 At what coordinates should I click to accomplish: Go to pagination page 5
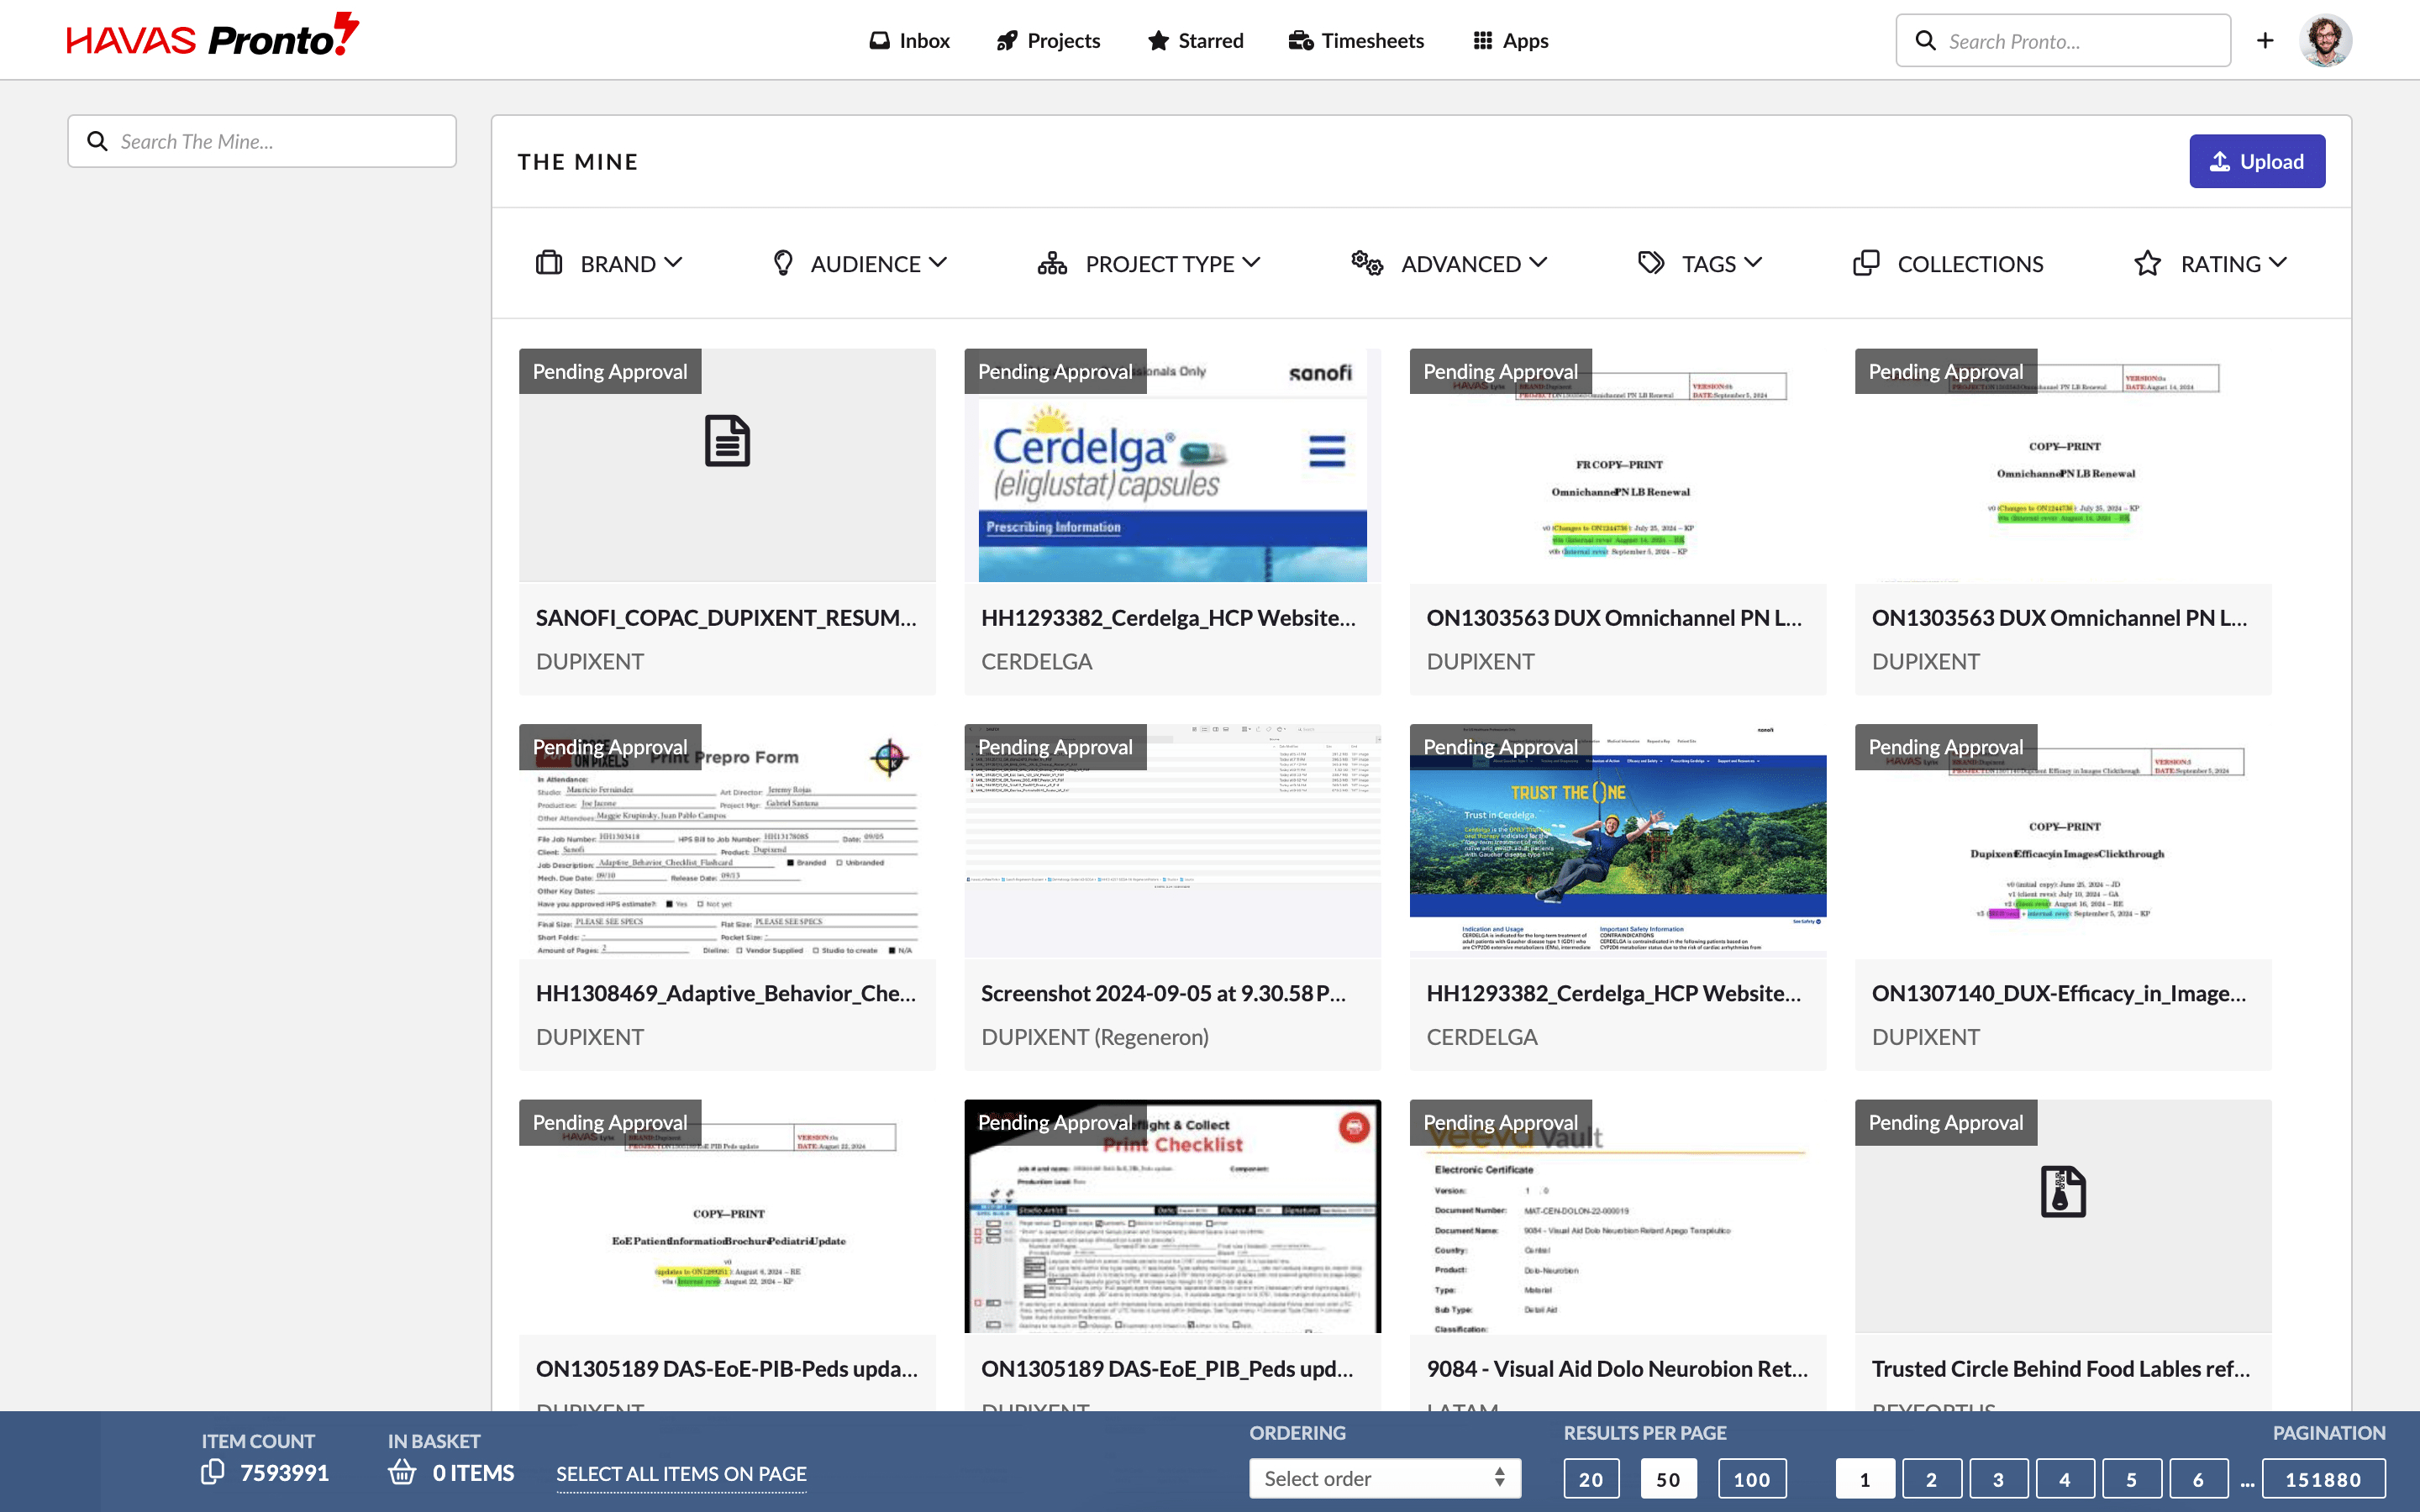point(2131,1478)
